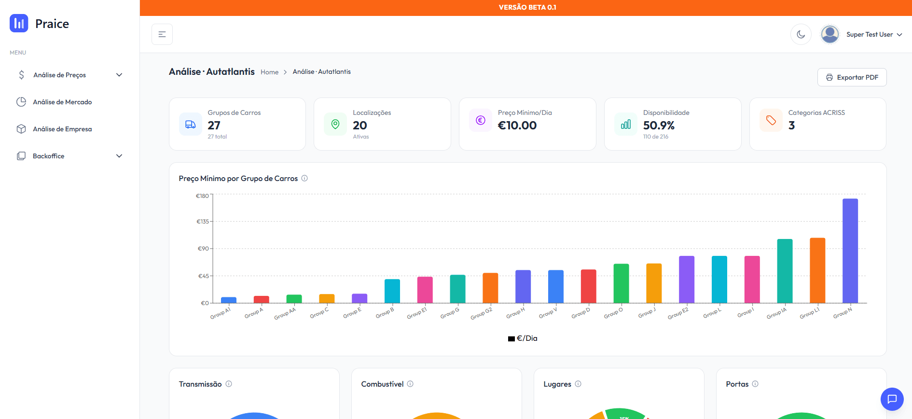The image size is (912, 419).
Task: Click the user avatar picture
Action: click(x=830, y=34)
